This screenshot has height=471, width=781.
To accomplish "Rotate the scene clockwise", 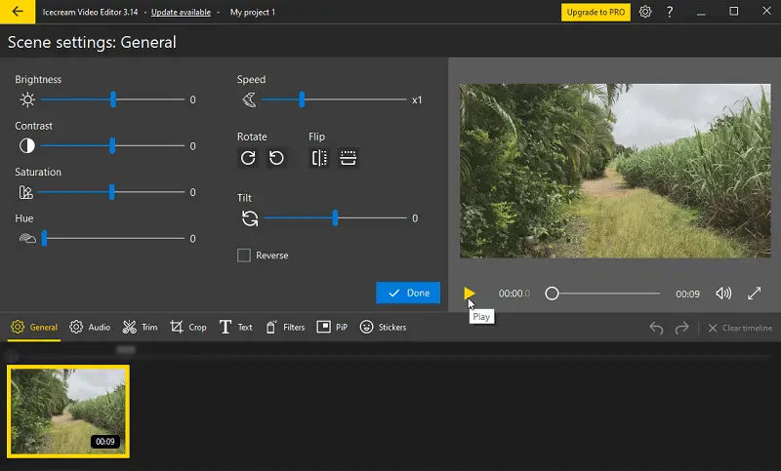I will click(x=248, y=158).
